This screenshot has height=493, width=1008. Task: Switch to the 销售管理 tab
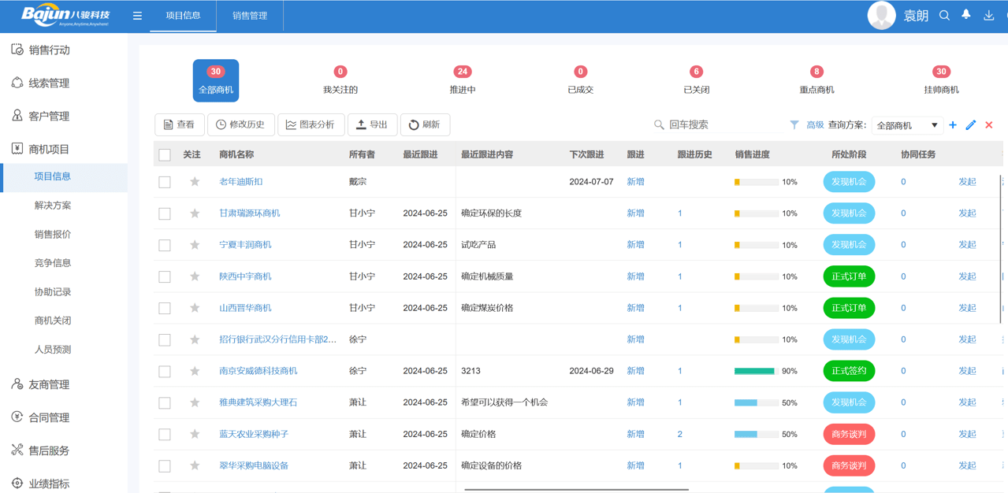tap(249, 14)
